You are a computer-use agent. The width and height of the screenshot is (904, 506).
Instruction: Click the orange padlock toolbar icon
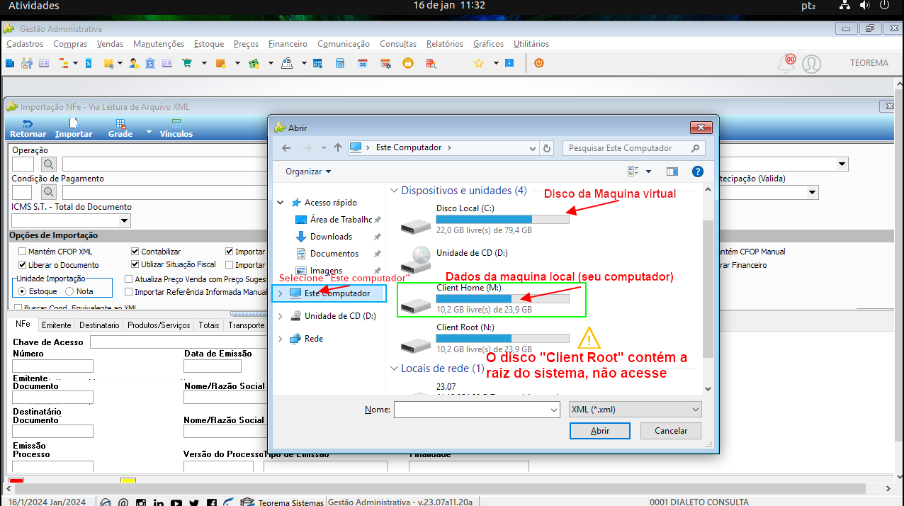[407, 63]
